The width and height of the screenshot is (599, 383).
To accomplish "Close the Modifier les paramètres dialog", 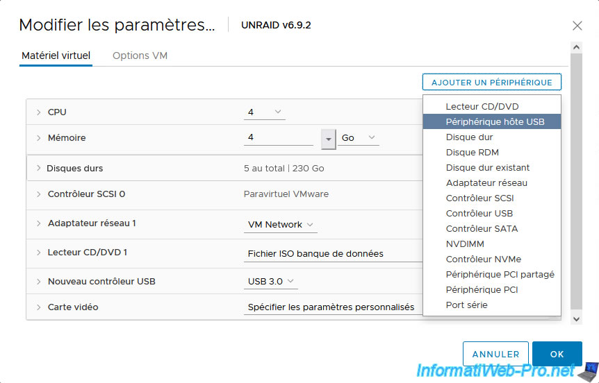I will coord(577,26).
